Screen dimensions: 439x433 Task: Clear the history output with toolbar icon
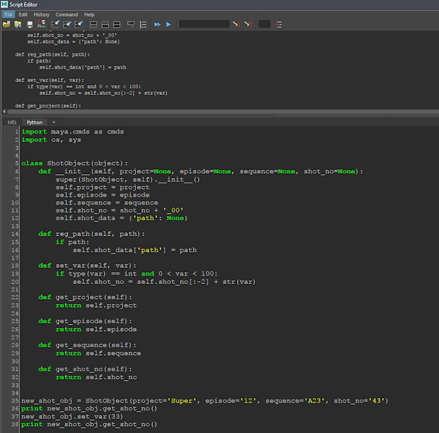pos(56,25)
